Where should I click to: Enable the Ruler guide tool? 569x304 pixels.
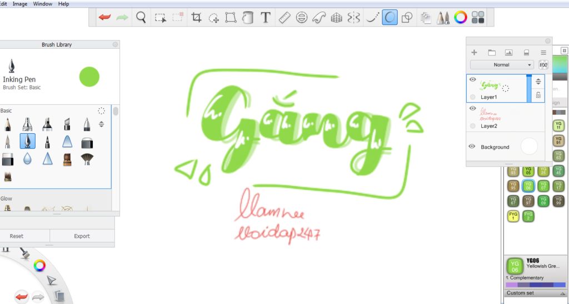click(x=284, y=17)
